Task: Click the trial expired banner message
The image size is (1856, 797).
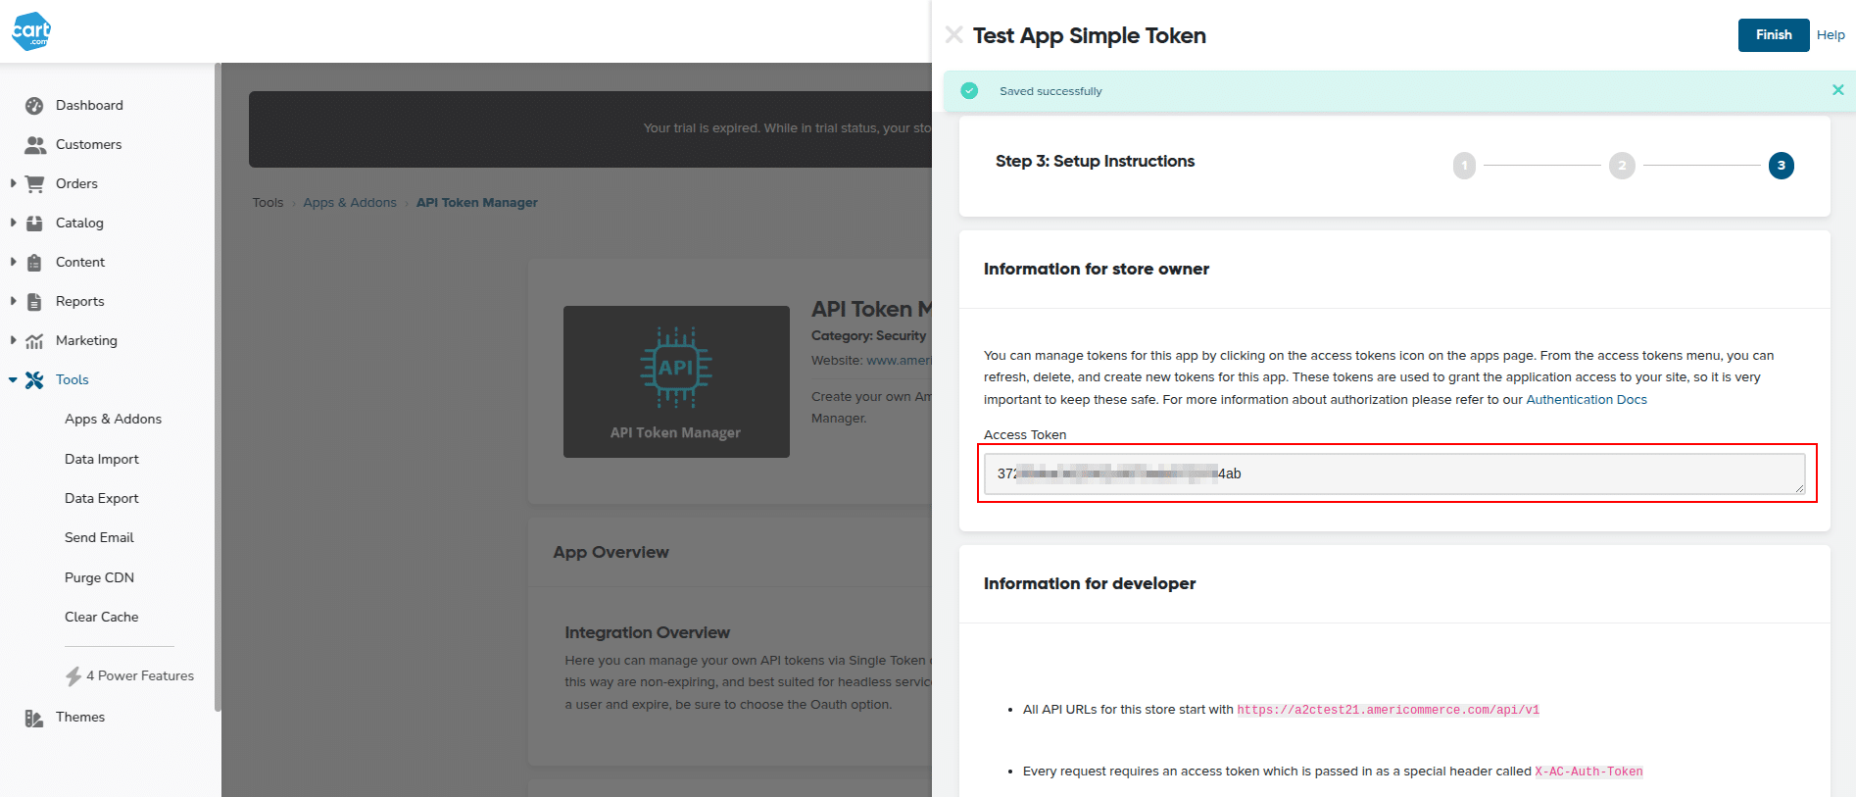Action: point(787,128)
